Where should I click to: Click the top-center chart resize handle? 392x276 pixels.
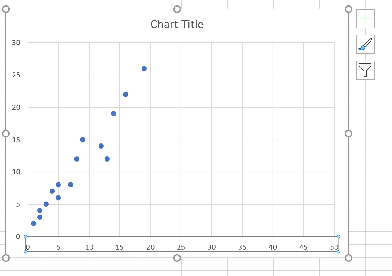[177, 9]
